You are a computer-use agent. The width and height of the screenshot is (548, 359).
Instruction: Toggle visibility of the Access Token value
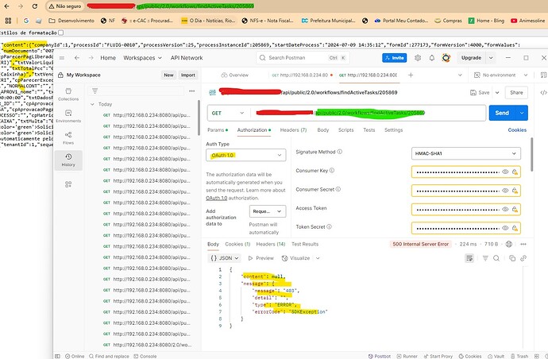[504, 208]
